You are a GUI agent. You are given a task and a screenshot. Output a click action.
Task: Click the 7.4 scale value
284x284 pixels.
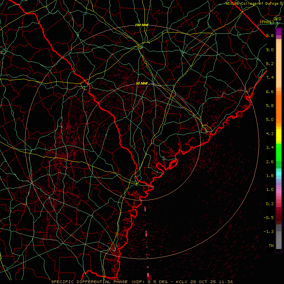click(x=270, y=78)
